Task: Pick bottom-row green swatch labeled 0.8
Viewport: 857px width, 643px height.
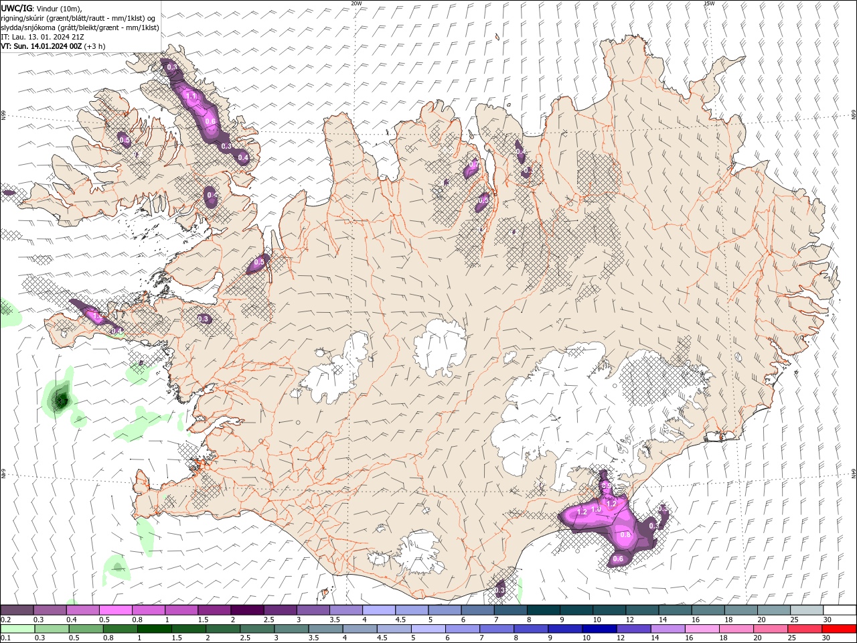Action: pos(120,629)
